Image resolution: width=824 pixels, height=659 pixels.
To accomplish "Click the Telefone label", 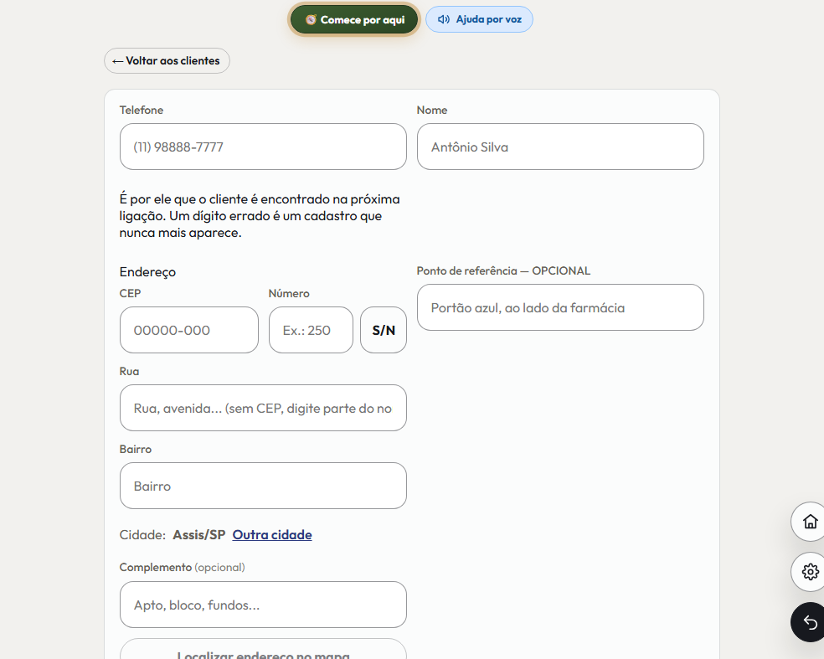I will click(142, 110).
